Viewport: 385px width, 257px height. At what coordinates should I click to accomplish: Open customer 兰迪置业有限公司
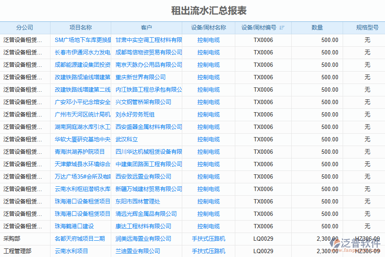[138, 251]
